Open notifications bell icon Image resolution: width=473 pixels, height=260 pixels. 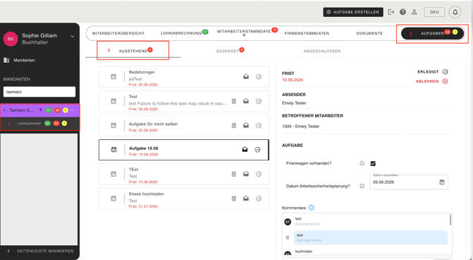click(455, 12)
